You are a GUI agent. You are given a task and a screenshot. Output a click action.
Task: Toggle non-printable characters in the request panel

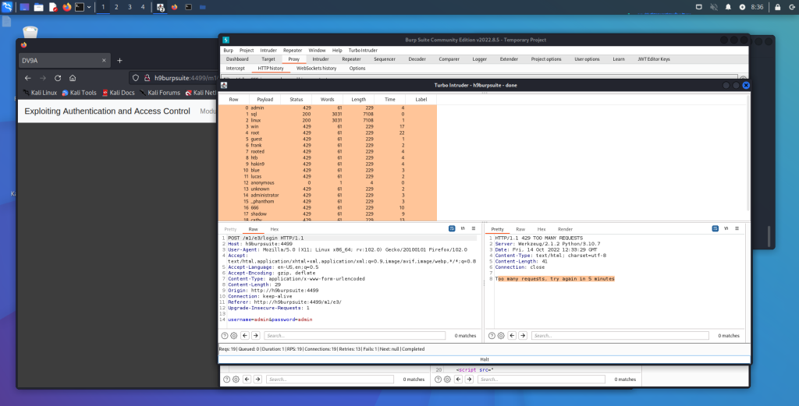point(463,229)
